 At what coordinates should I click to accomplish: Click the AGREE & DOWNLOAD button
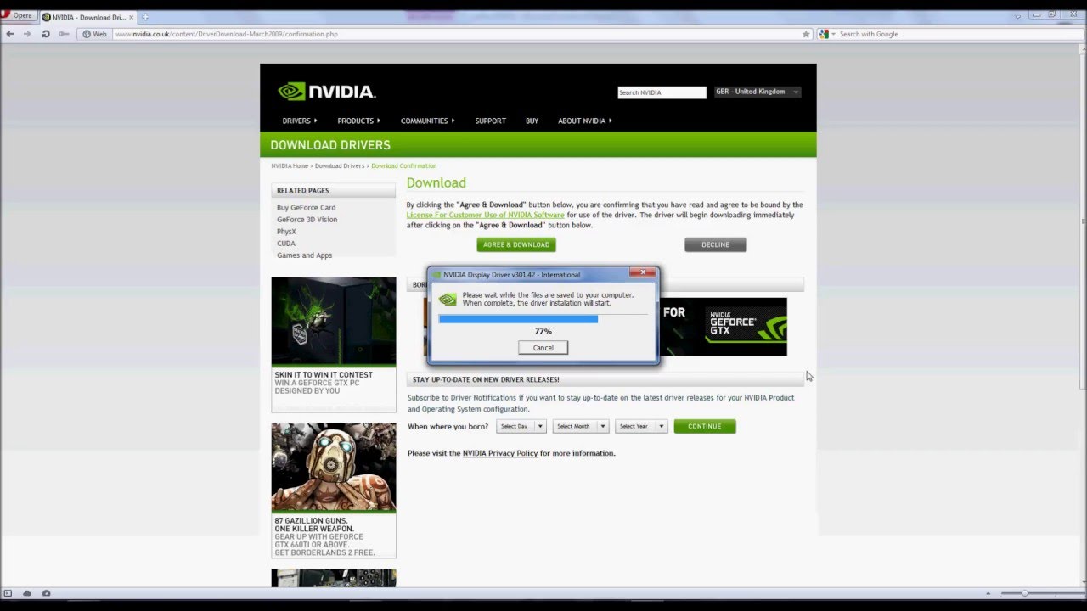point(516,244)
